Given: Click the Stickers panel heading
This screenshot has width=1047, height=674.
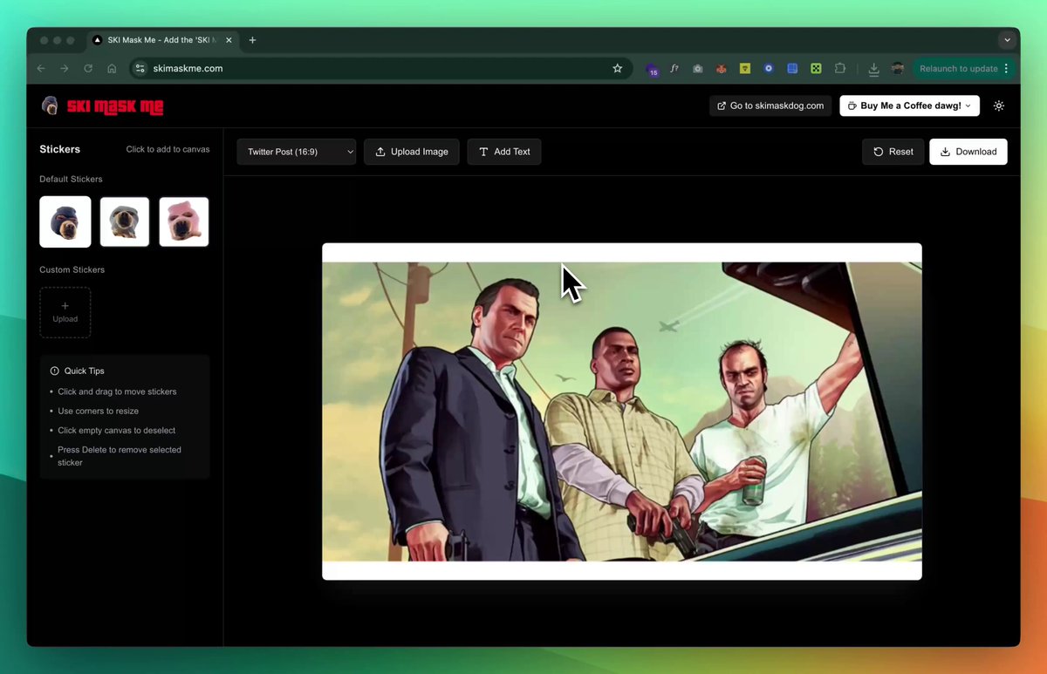Looking at the screenshot, I should tap(59, 149).
